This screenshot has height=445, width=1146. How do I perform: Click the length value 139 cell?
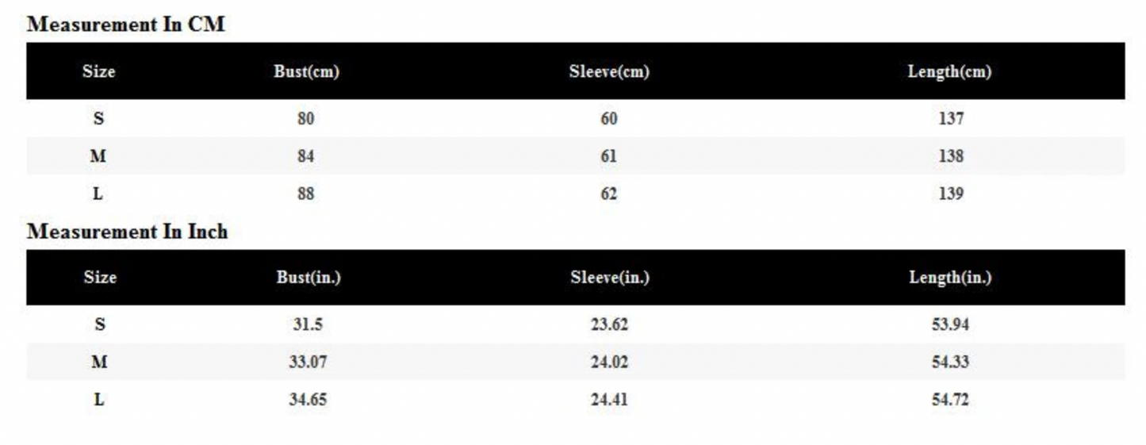point(950,194)
